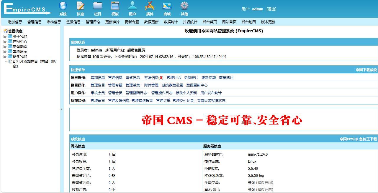Click the folder icon beside 案例展示
378x193 pixels.
tap(10, 51)
